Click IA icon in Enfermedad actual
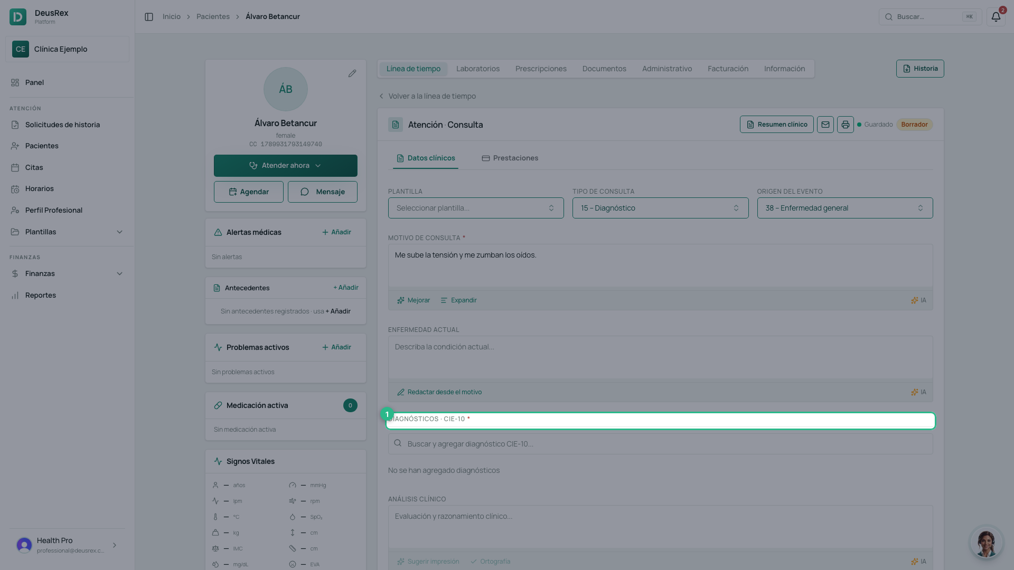1014x570 pixels. point(918,392)
